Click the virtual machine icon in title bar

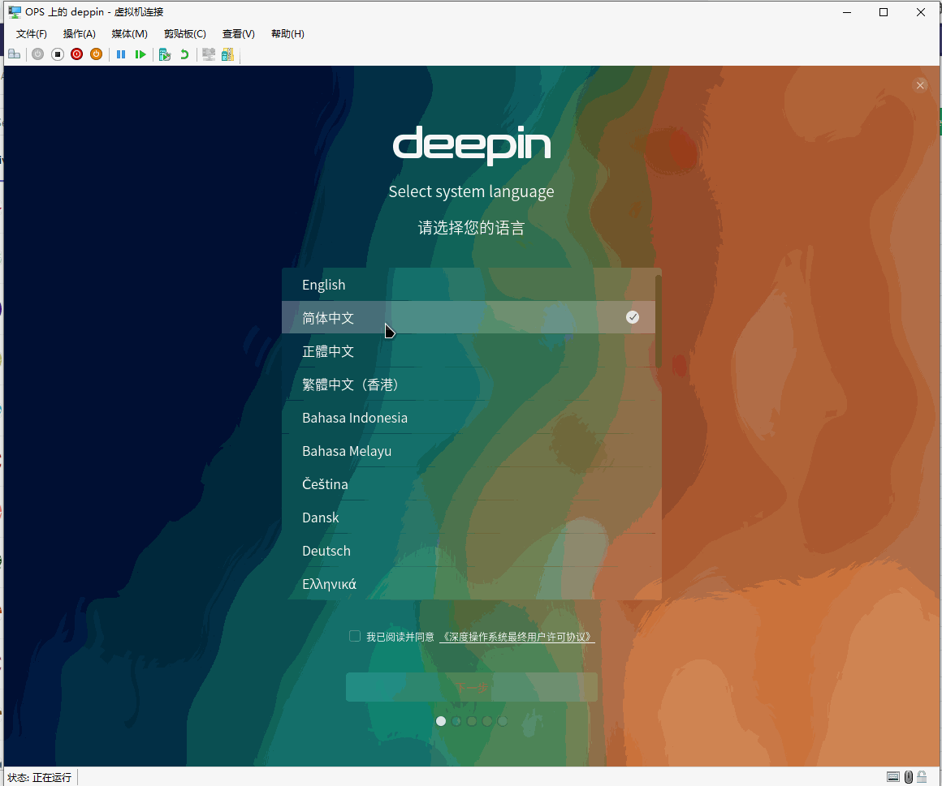[x=15, y=12]
